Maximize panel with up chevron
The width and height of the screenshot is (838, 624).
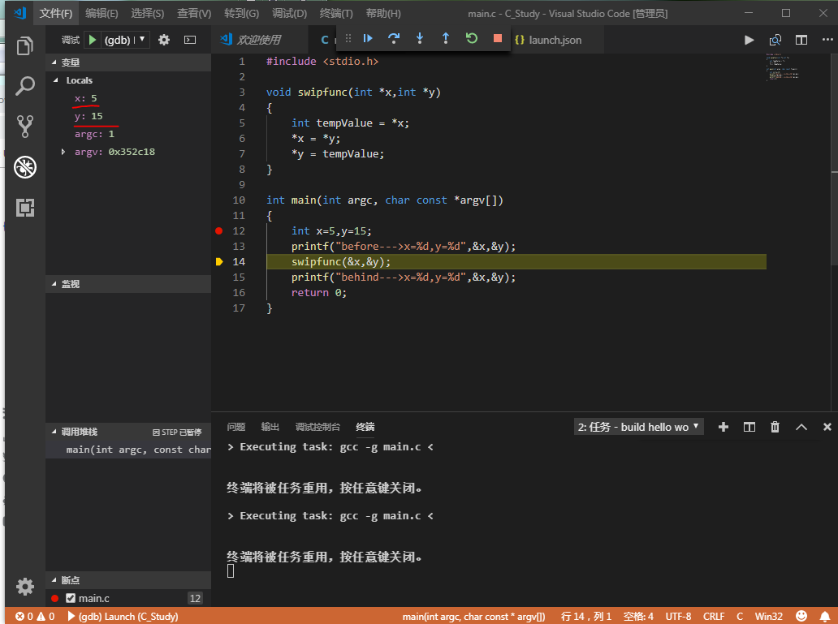point(801,427)
